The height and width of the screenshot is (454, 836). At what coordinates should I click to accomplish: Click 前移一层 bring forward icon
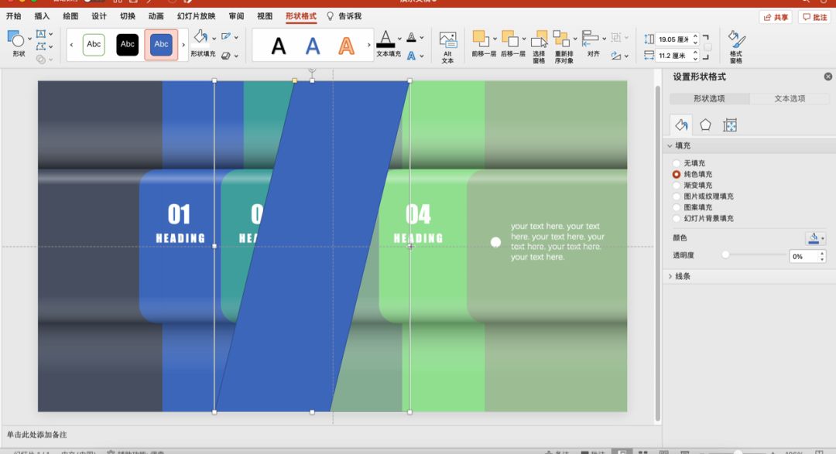(481, 39)
